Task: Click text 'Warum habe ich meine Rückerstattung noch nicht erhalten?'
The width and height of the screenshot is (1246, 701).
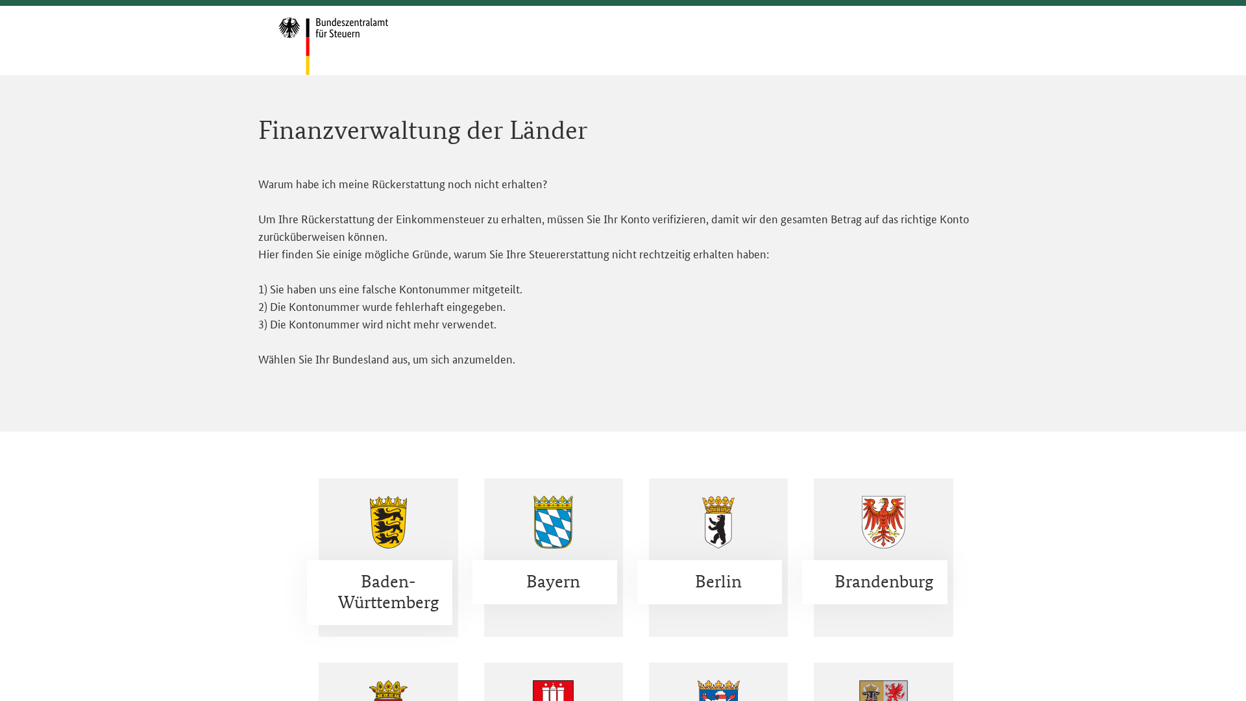Action: pyautogui.click(x=402, y=184)
